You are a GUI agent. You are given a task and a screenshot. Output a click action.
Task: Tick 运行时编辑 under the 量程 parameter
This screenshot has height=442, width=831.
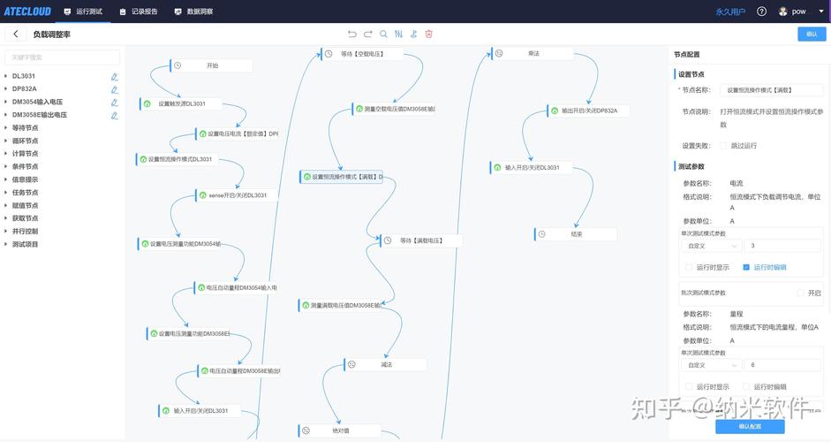click(x=746, y=387)
